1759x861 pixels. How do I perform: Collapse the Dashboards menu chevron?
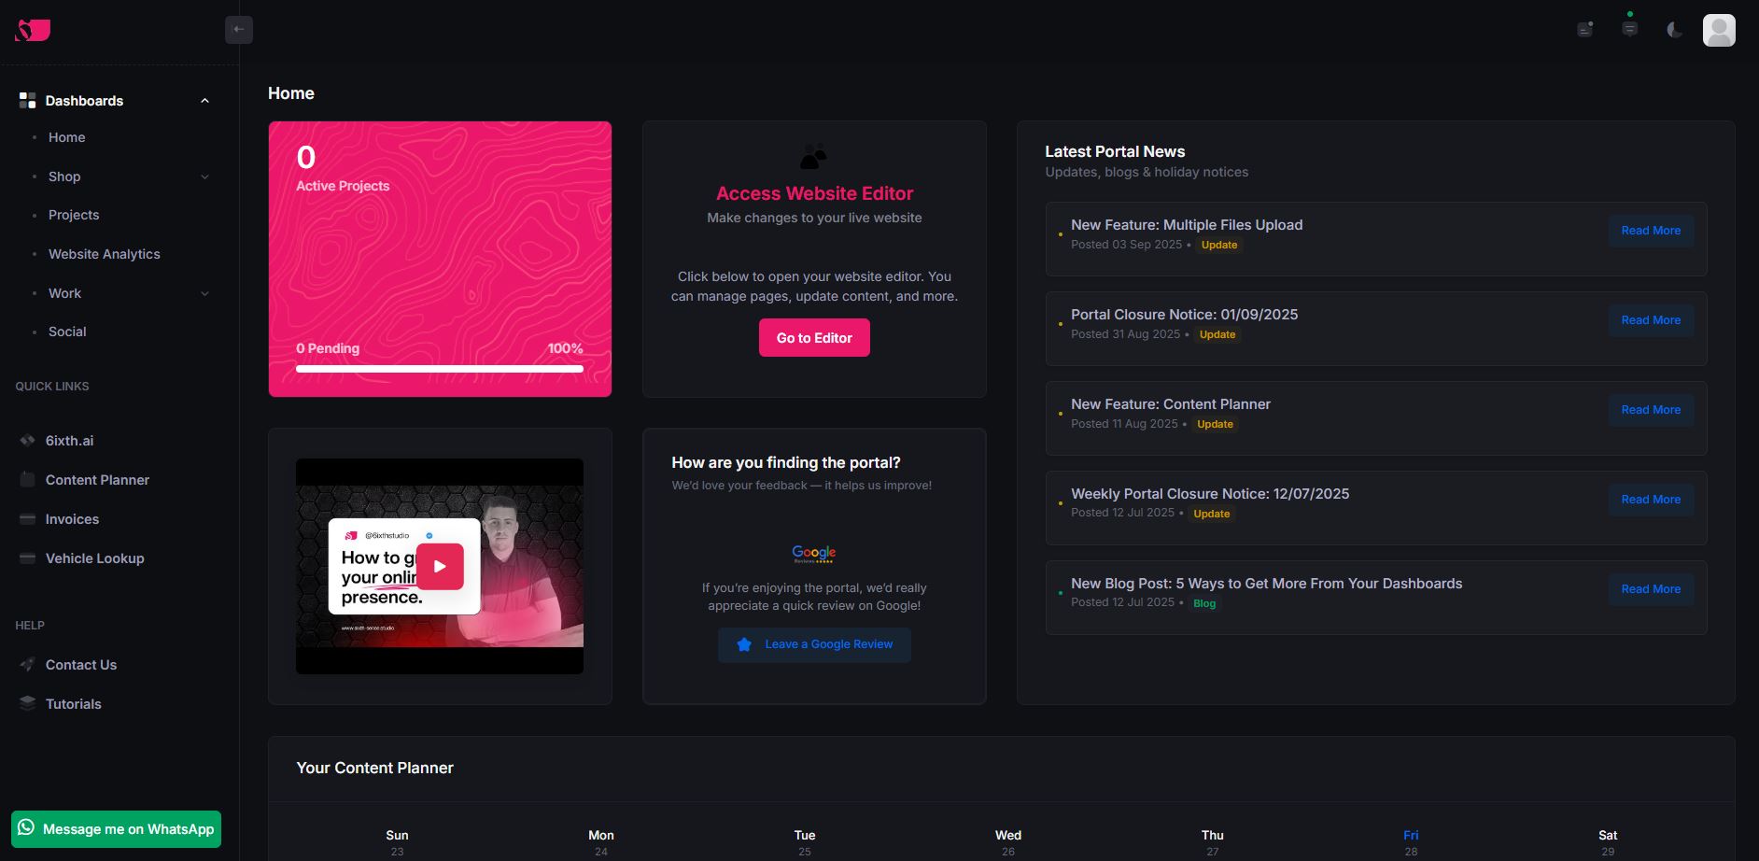[204, 101]
